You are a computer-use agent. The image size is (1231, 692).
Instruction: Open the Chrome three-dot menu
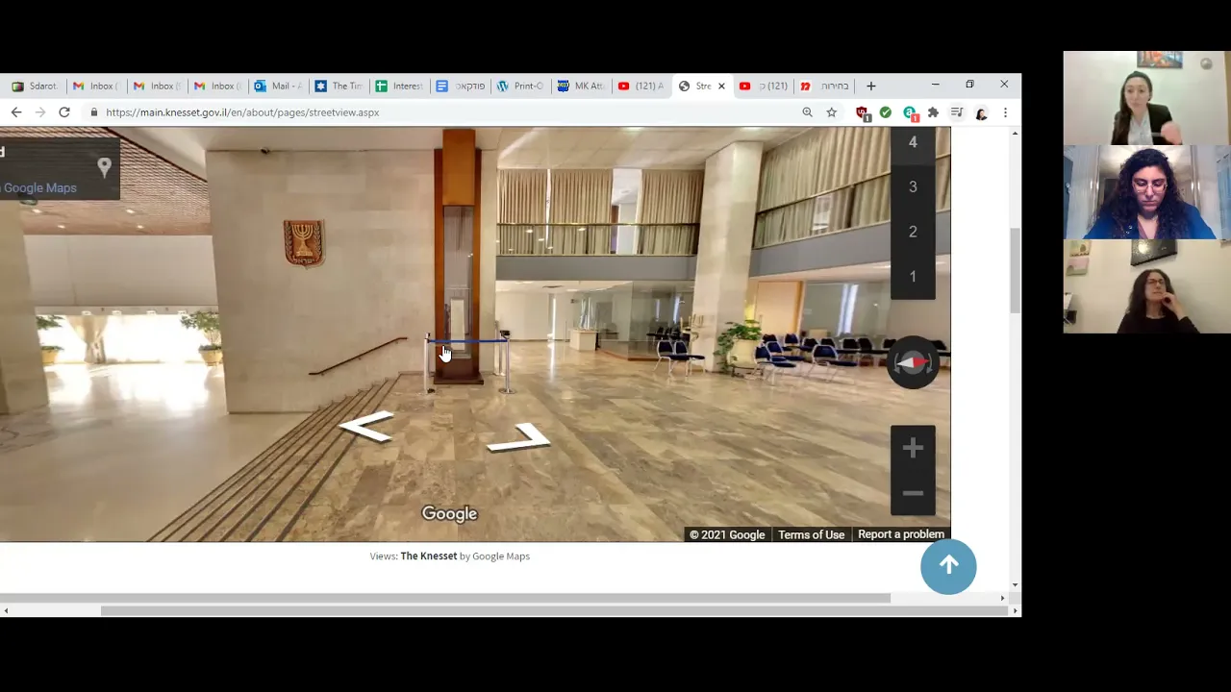1005,112
